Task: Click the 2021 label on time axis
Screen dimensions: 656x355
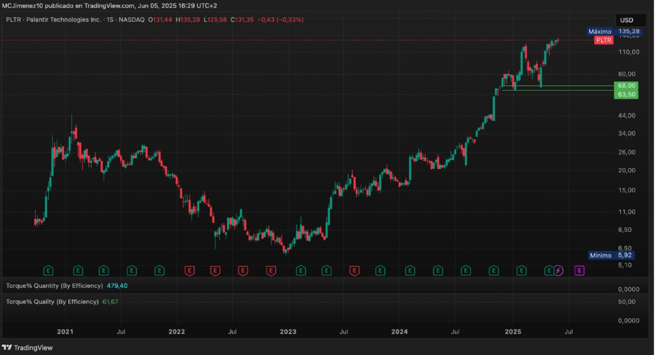Action: tap(65, 331)
